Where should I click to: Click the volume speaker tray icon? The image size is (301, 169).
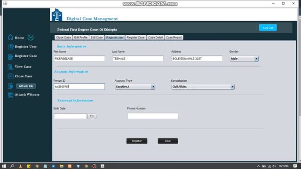pyautogui.click(x=274, y=166)
